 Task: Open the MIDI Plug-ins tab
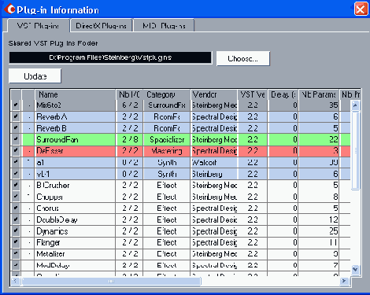164,26
